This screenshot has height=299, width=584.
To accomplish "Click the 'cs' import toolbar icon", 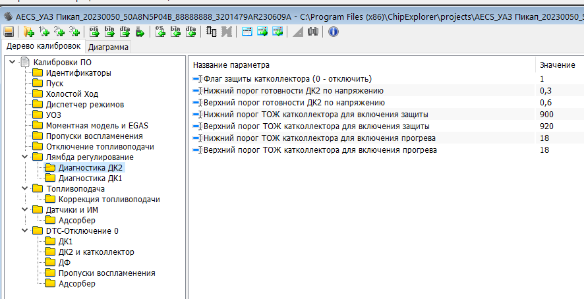I will [x=160, y=31].
